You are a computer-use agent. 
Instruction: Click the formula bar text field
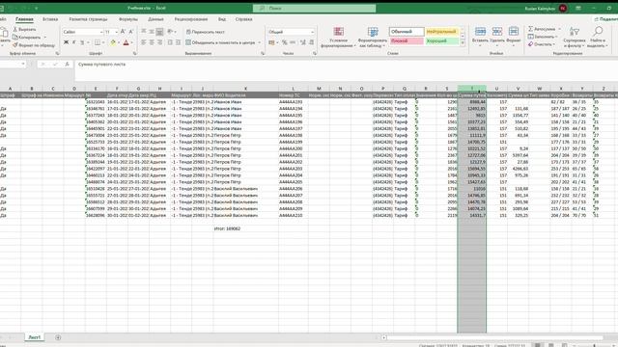tap(345, 69)
